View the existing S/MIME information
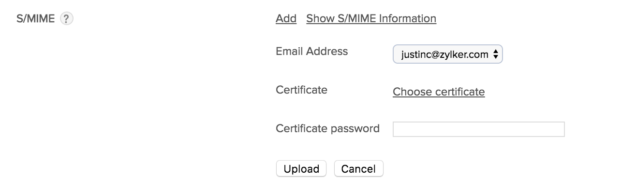This screenshot has height=191, width=621. [371, 18]
